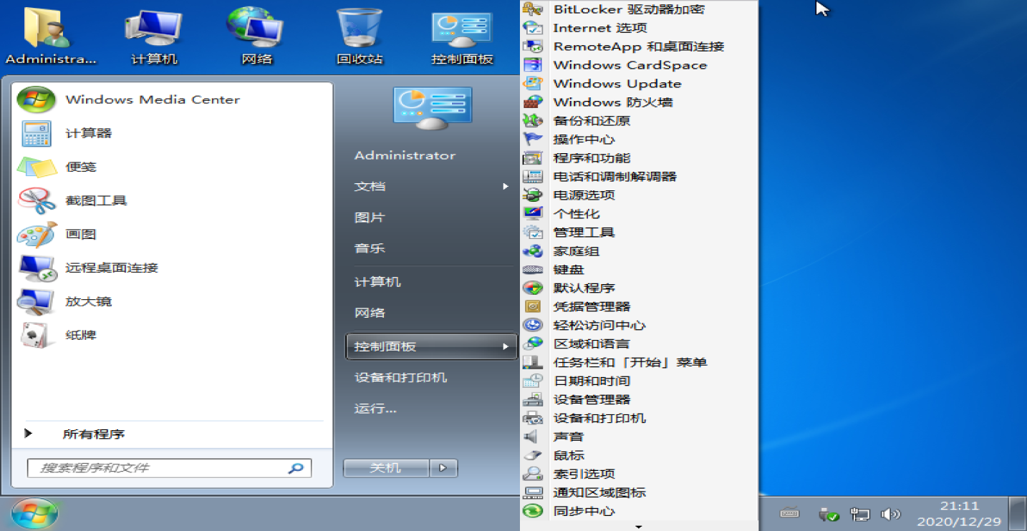1027x531 pixels.
Task: Open 程序和功能
Action: coord(639,158)
